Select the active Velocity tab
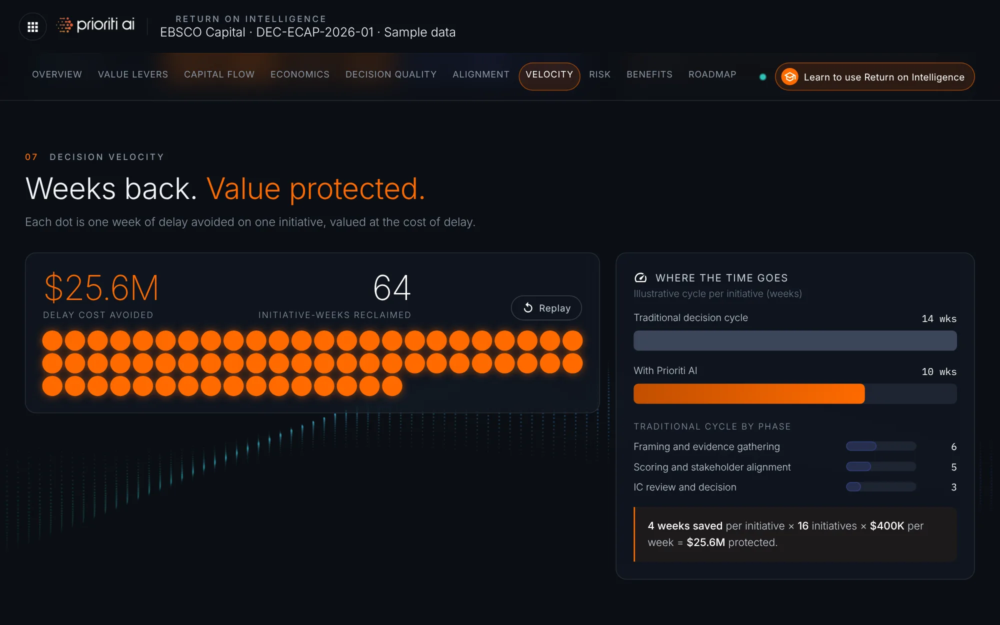1000x625 pixels. (549, 76)
